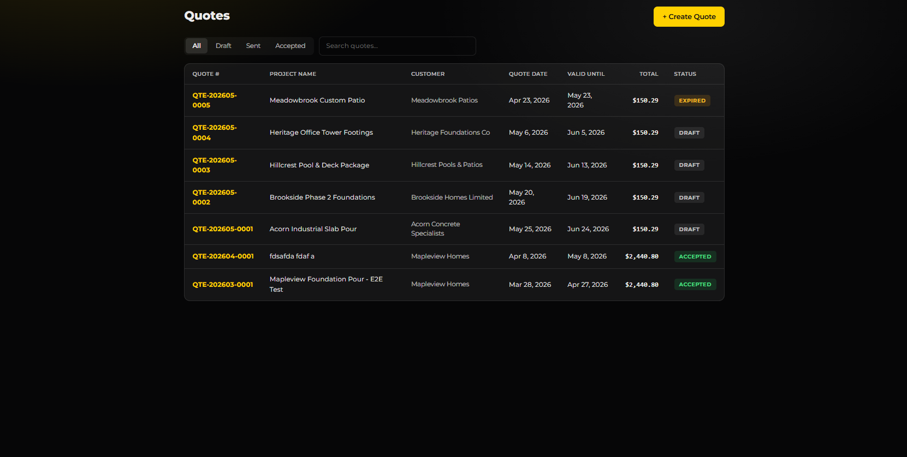Click the DRAFT badge for Hillcrest Pool & Deck Package
This screenshot has height=457, width=907.
[x=689, y=165]
